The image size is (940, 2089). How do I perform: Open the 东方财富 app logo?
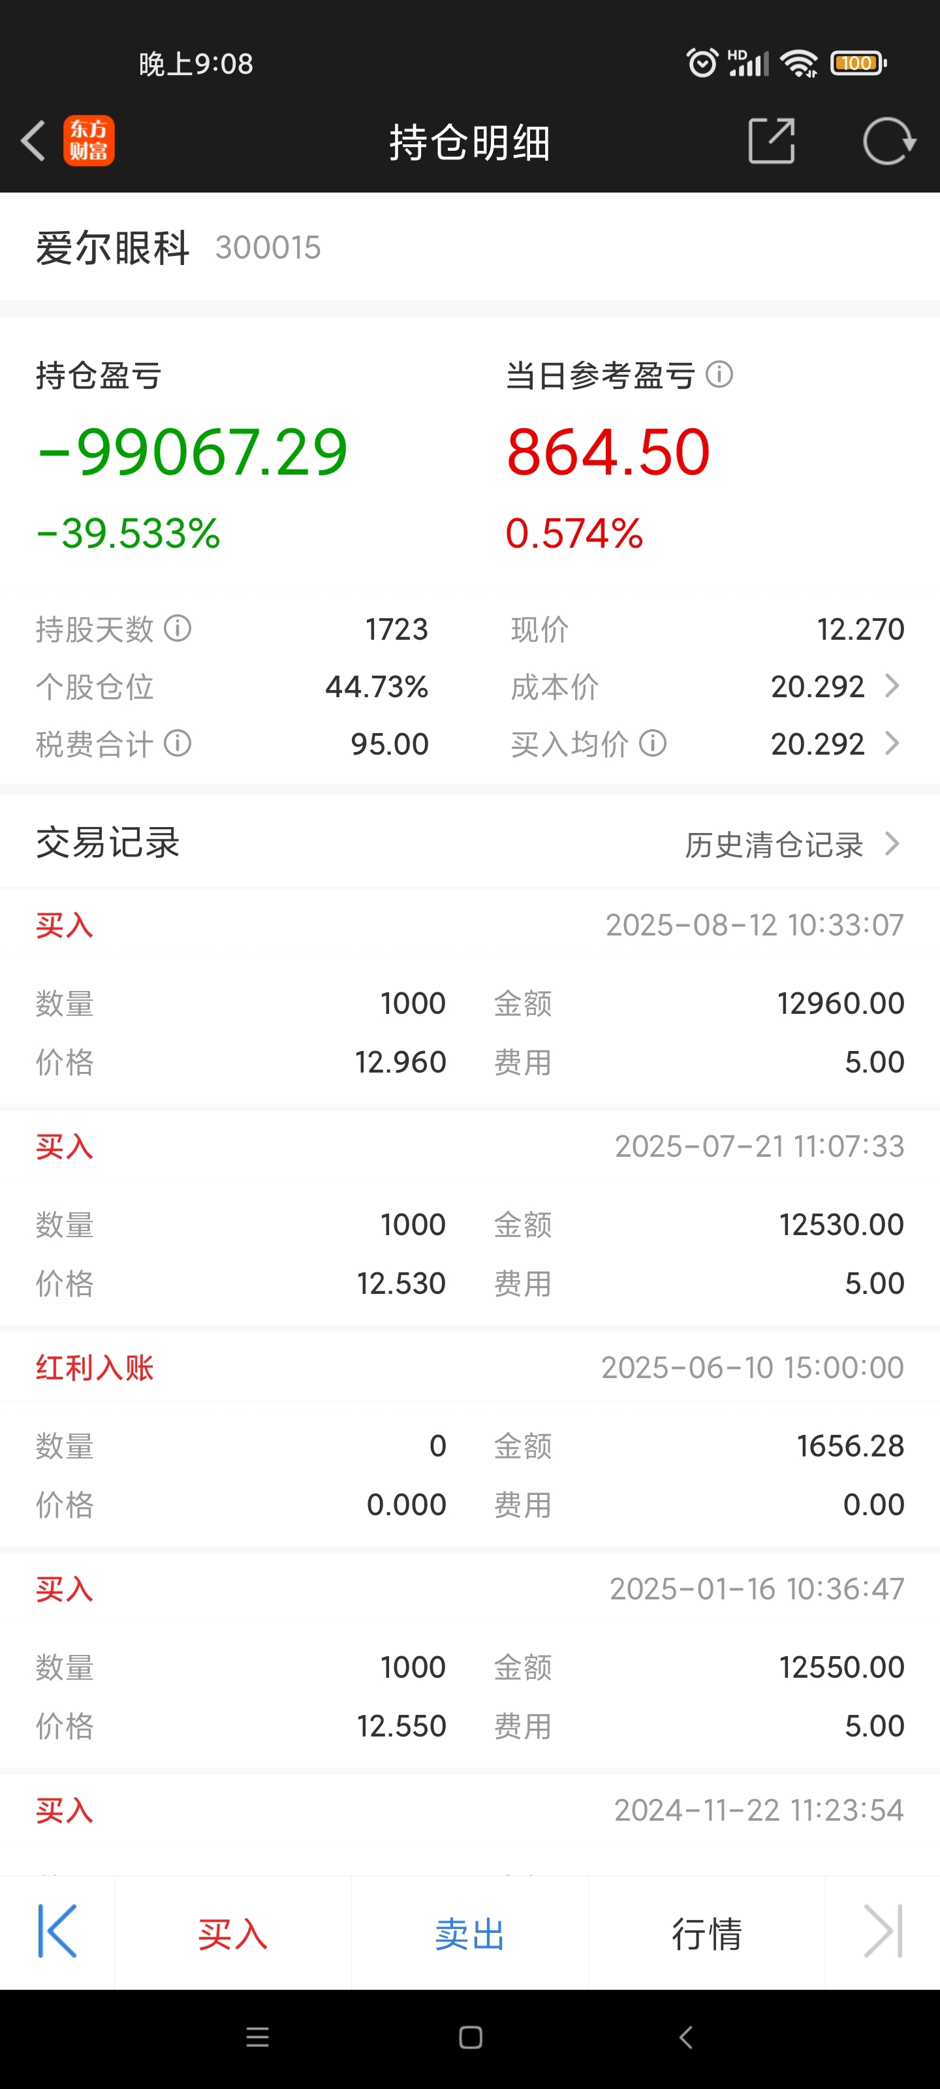[89, 140]
